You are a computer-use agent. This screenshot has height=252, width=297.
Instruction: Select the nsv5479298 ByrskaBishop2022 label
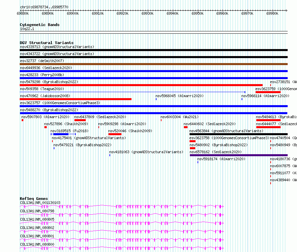[x=49, y=82]
